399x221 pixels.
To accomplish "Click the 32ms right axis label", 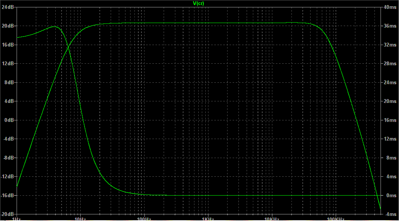I will 390,45.
